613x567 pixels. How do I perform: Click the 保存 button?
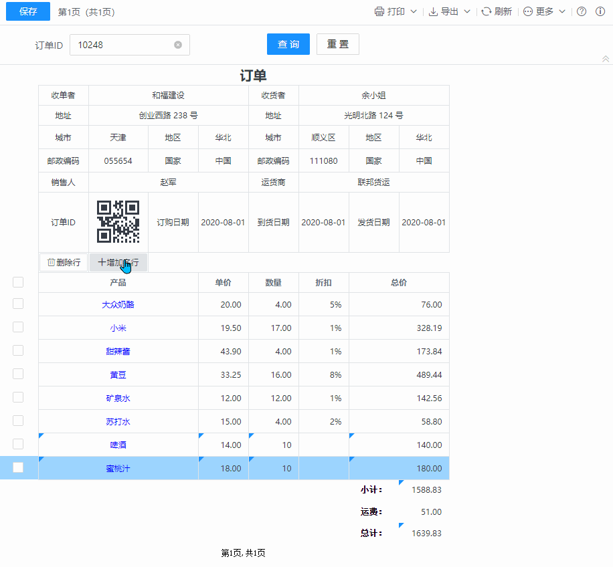[28, 11]
